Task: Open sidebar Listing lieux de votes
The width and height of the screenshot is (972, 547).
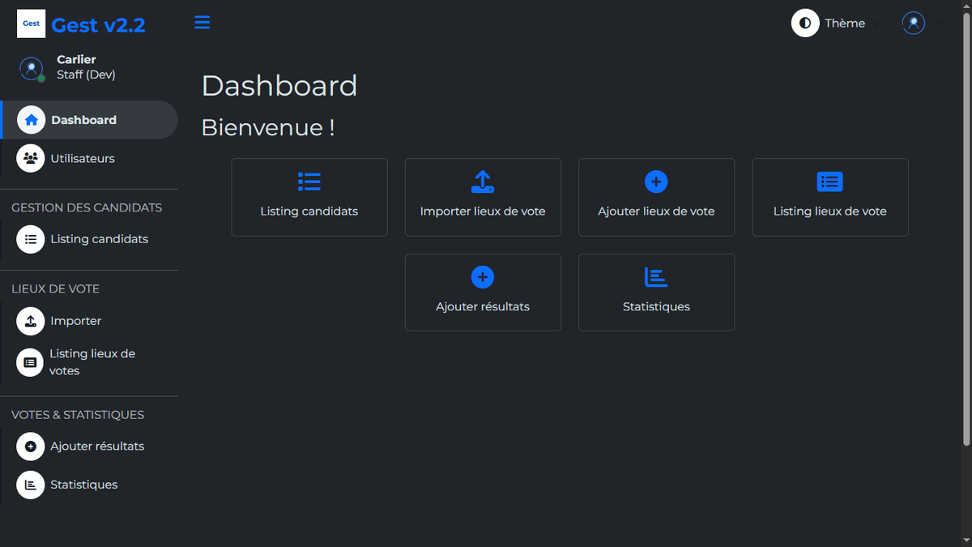Action: coord(92,362)
